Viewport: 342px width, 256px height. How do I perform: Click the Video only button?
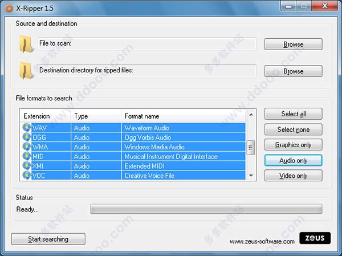coord(294,176)
